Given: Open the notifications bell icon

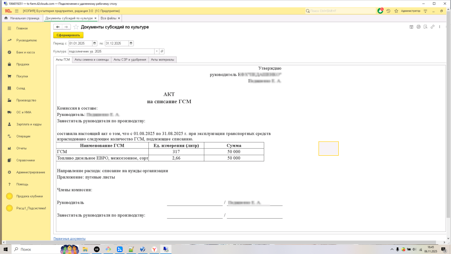Looking at the screenshot, I should 380,11.
